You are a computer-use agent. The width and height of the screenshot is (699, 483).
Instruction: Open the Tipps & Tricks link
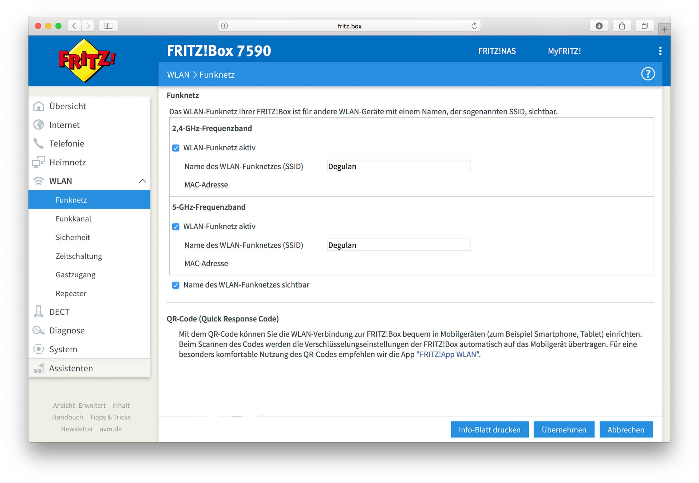110,417
